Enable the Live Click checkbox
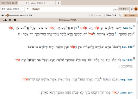Screen dimensions: 138x99 105,15
